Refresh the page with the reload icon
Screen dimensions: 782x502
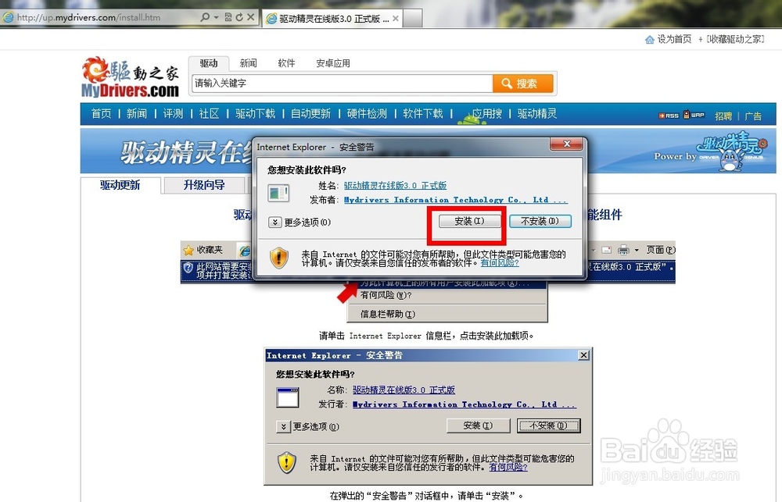[239, 17]
